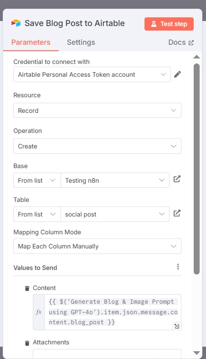Open Values to Send three-dot options menu
Viewport: 206px width, 359px height.
[178, 267]
